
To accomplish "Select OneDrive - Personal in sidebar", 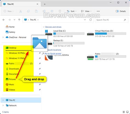I will tap(16, 37).
